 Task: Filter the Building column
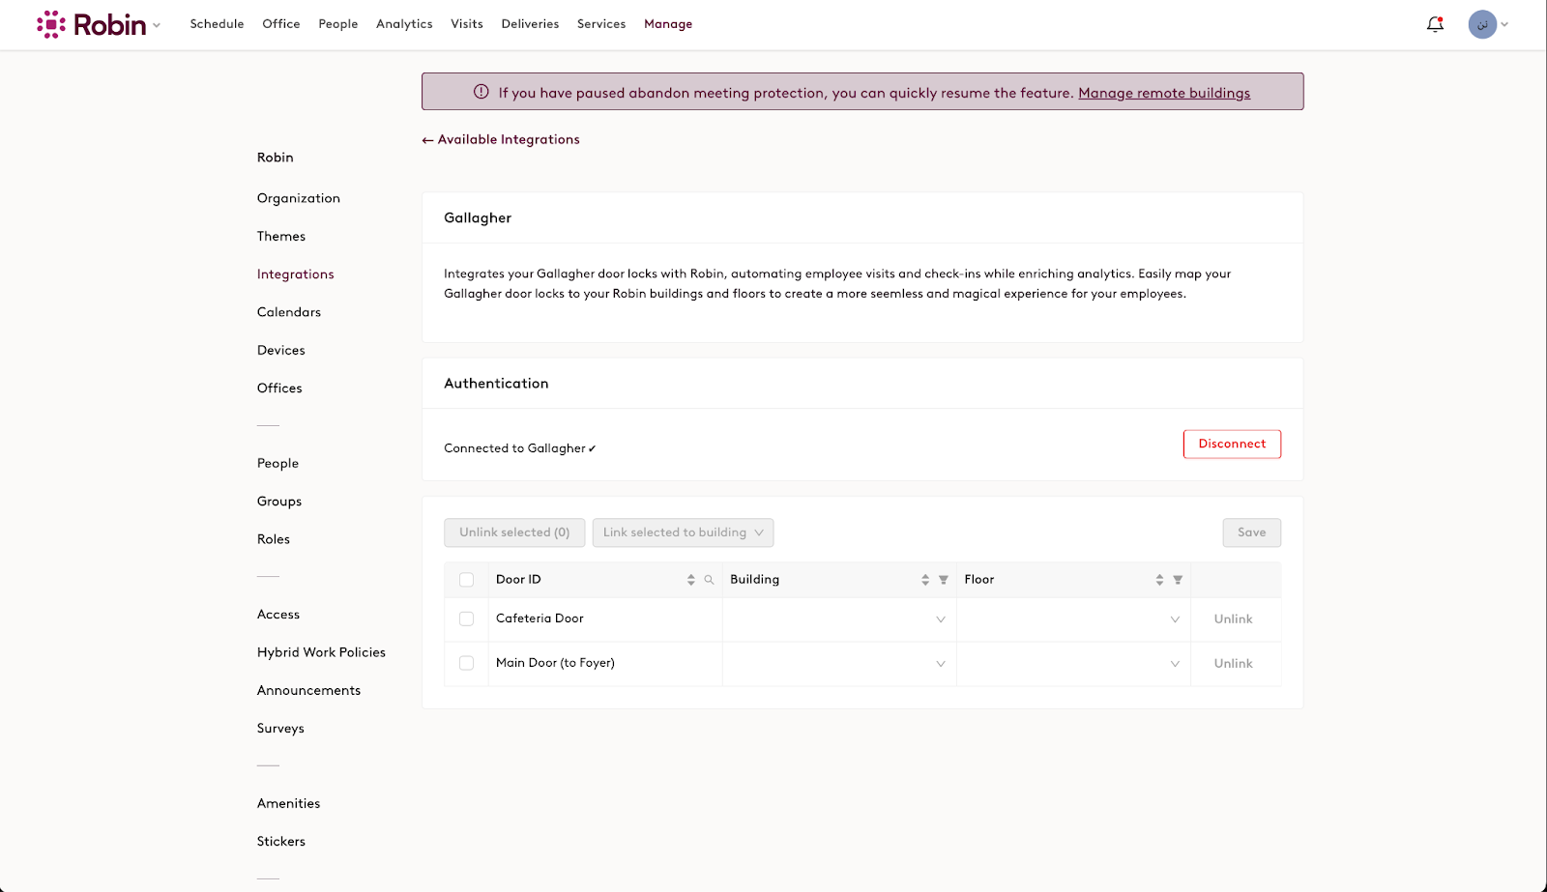[x=944, y=580]
